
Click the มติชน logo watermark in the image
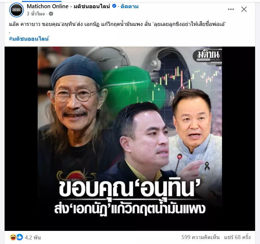(x=208, y=56)
